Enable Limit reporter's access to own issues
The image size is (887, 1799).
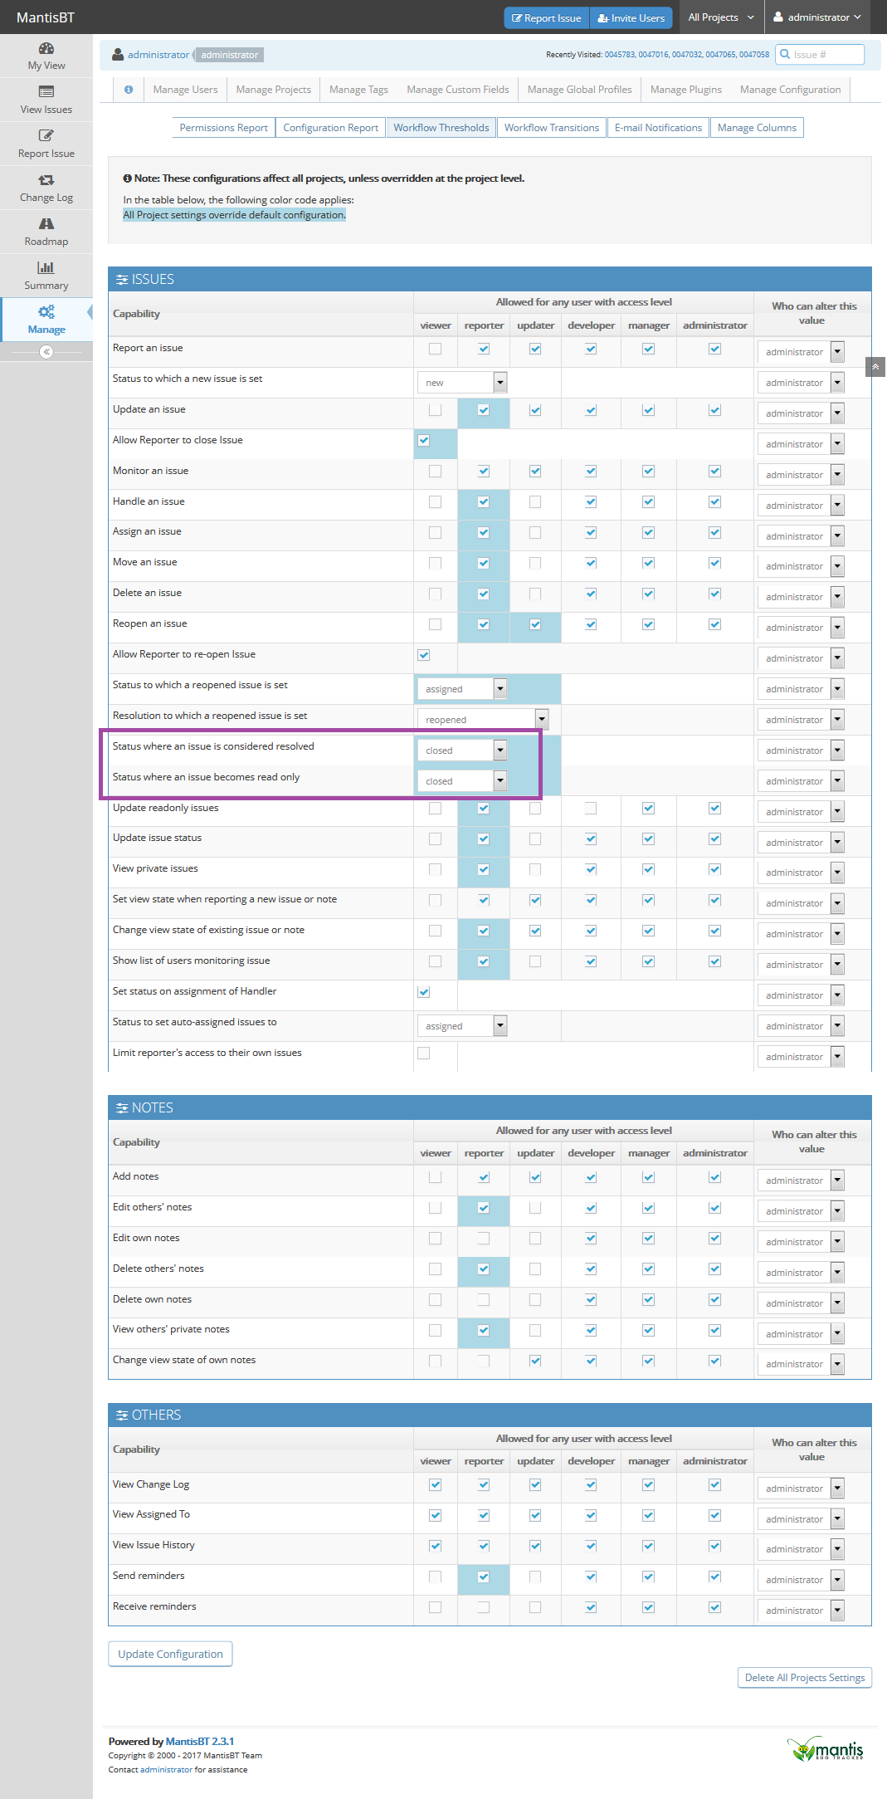tap(424, 1053)
